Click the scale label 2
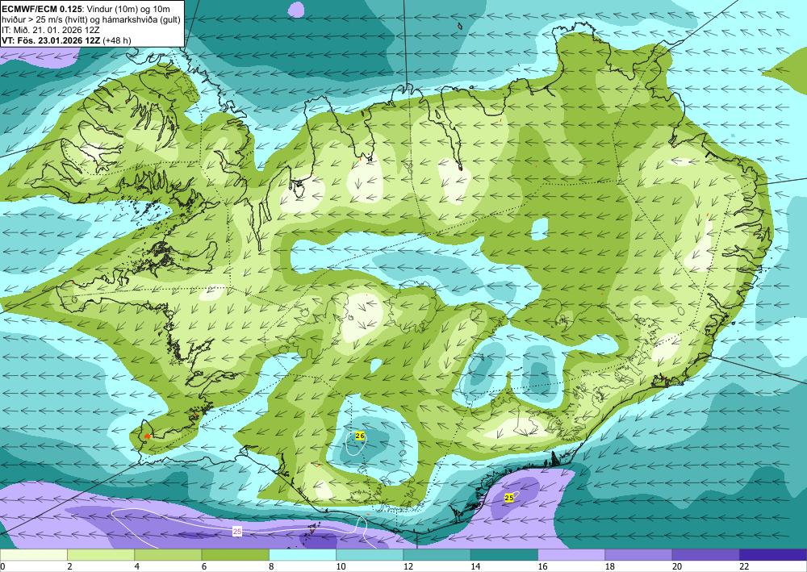Screen dimensions: 807x572 pyautogui.click(x=69, y=566)
